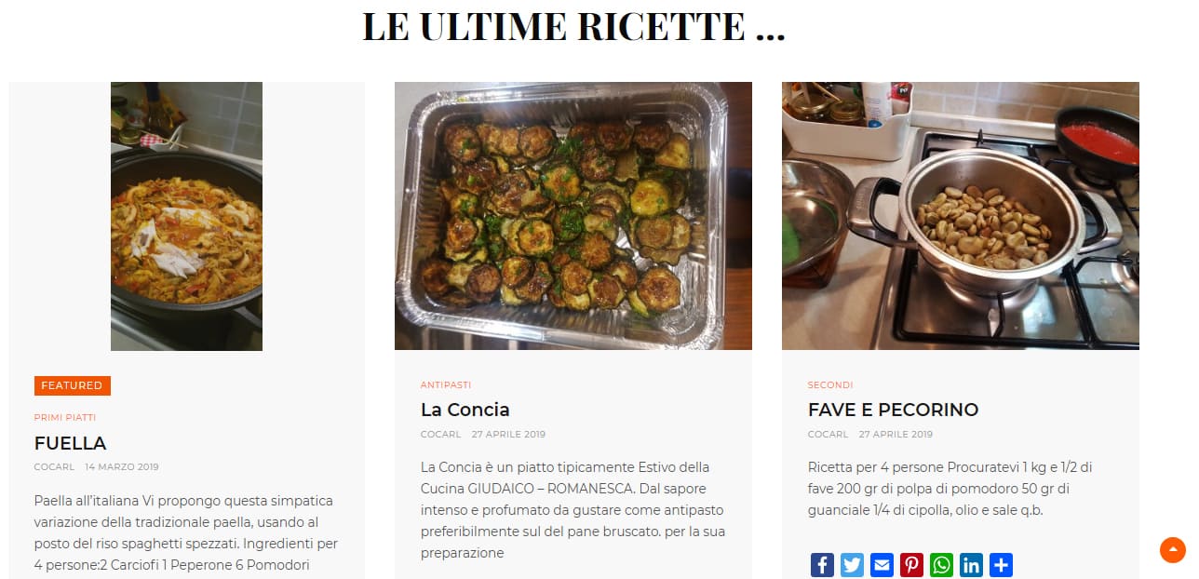Share the recipe through the WhatsApp icon
Image resolution: width=1199 pixels, height=579 pixels.
941,565
